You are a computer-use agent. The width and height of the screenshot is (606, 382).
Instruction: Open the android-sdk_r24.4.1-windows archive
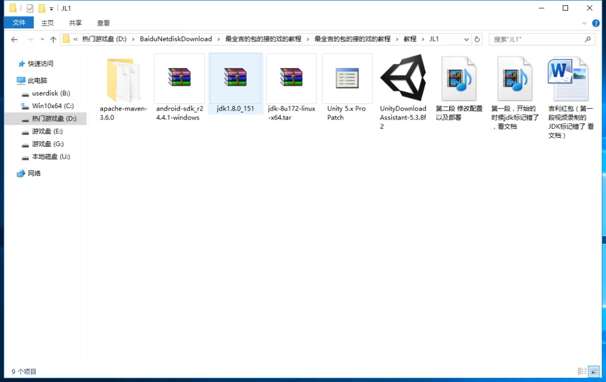[179, 79]
